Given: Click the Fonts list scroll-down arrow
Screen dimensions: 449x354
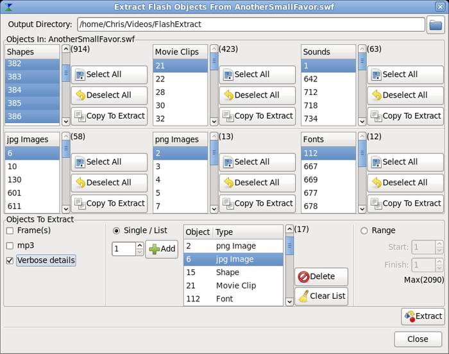Looking at the screenshot, I should click(362, 208).
